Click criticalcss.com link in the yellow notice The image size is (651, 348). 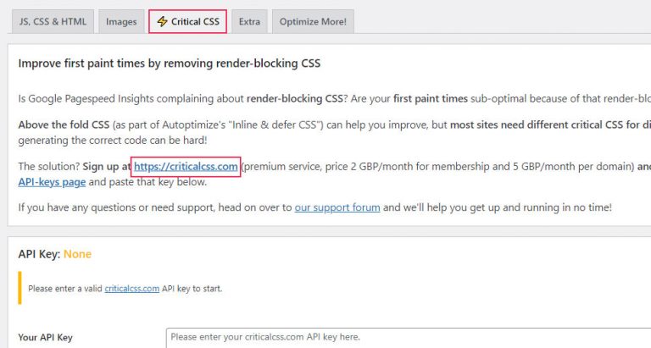(x=131, y=289)
